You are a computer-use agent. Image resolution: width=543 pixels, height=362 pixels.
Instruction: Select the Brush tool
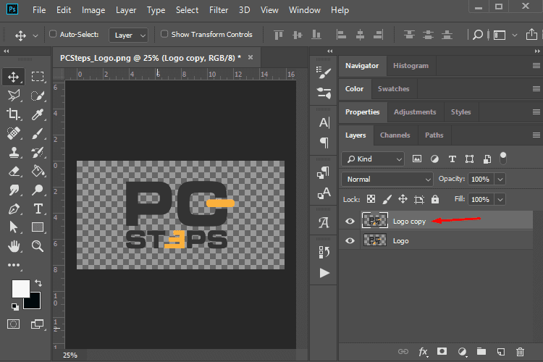click(38, 133)
